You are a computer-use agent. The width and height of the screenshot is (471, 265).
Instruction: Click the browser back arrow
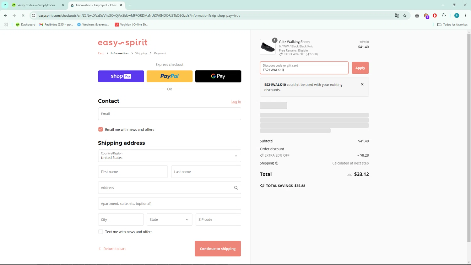(5, 15)
